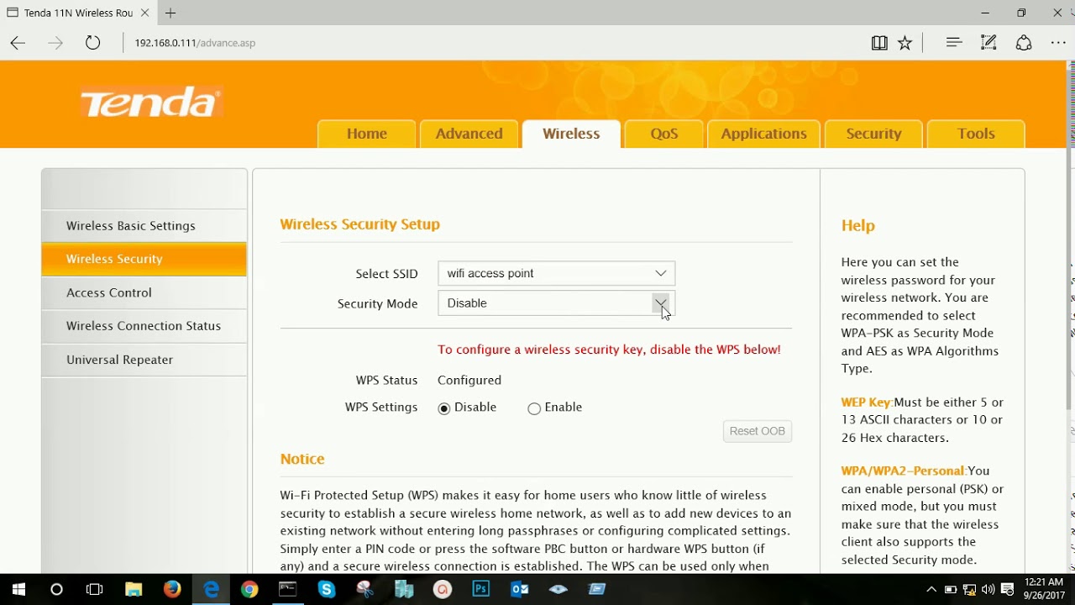Open Photoshop from the taskbar
The height and width of the screenshot is (605, 1075).
click(x=481, y=589)
